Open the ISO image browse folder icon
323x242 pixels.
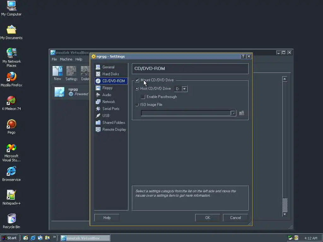[x=242, y=113]
